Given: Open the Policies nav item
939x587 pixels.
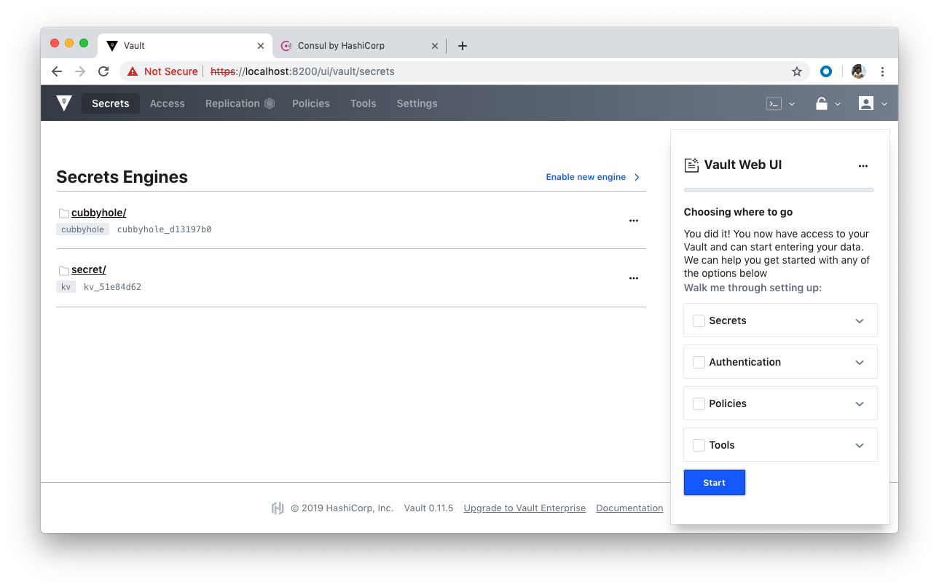Looking at the screenshot, I should 311,103.
